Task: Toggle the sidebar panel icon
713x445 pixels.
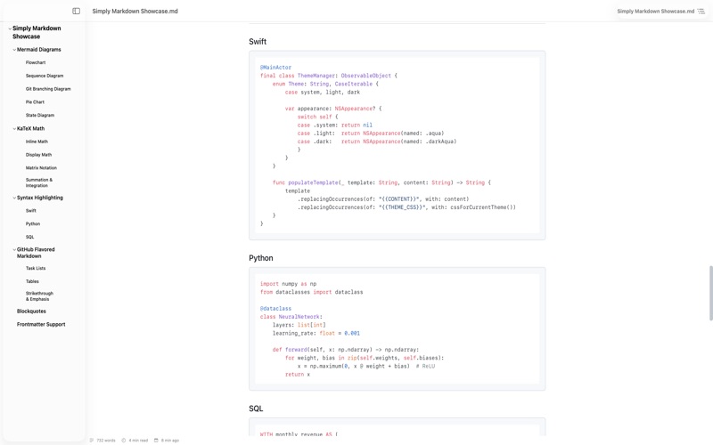Action: point(76,11)
